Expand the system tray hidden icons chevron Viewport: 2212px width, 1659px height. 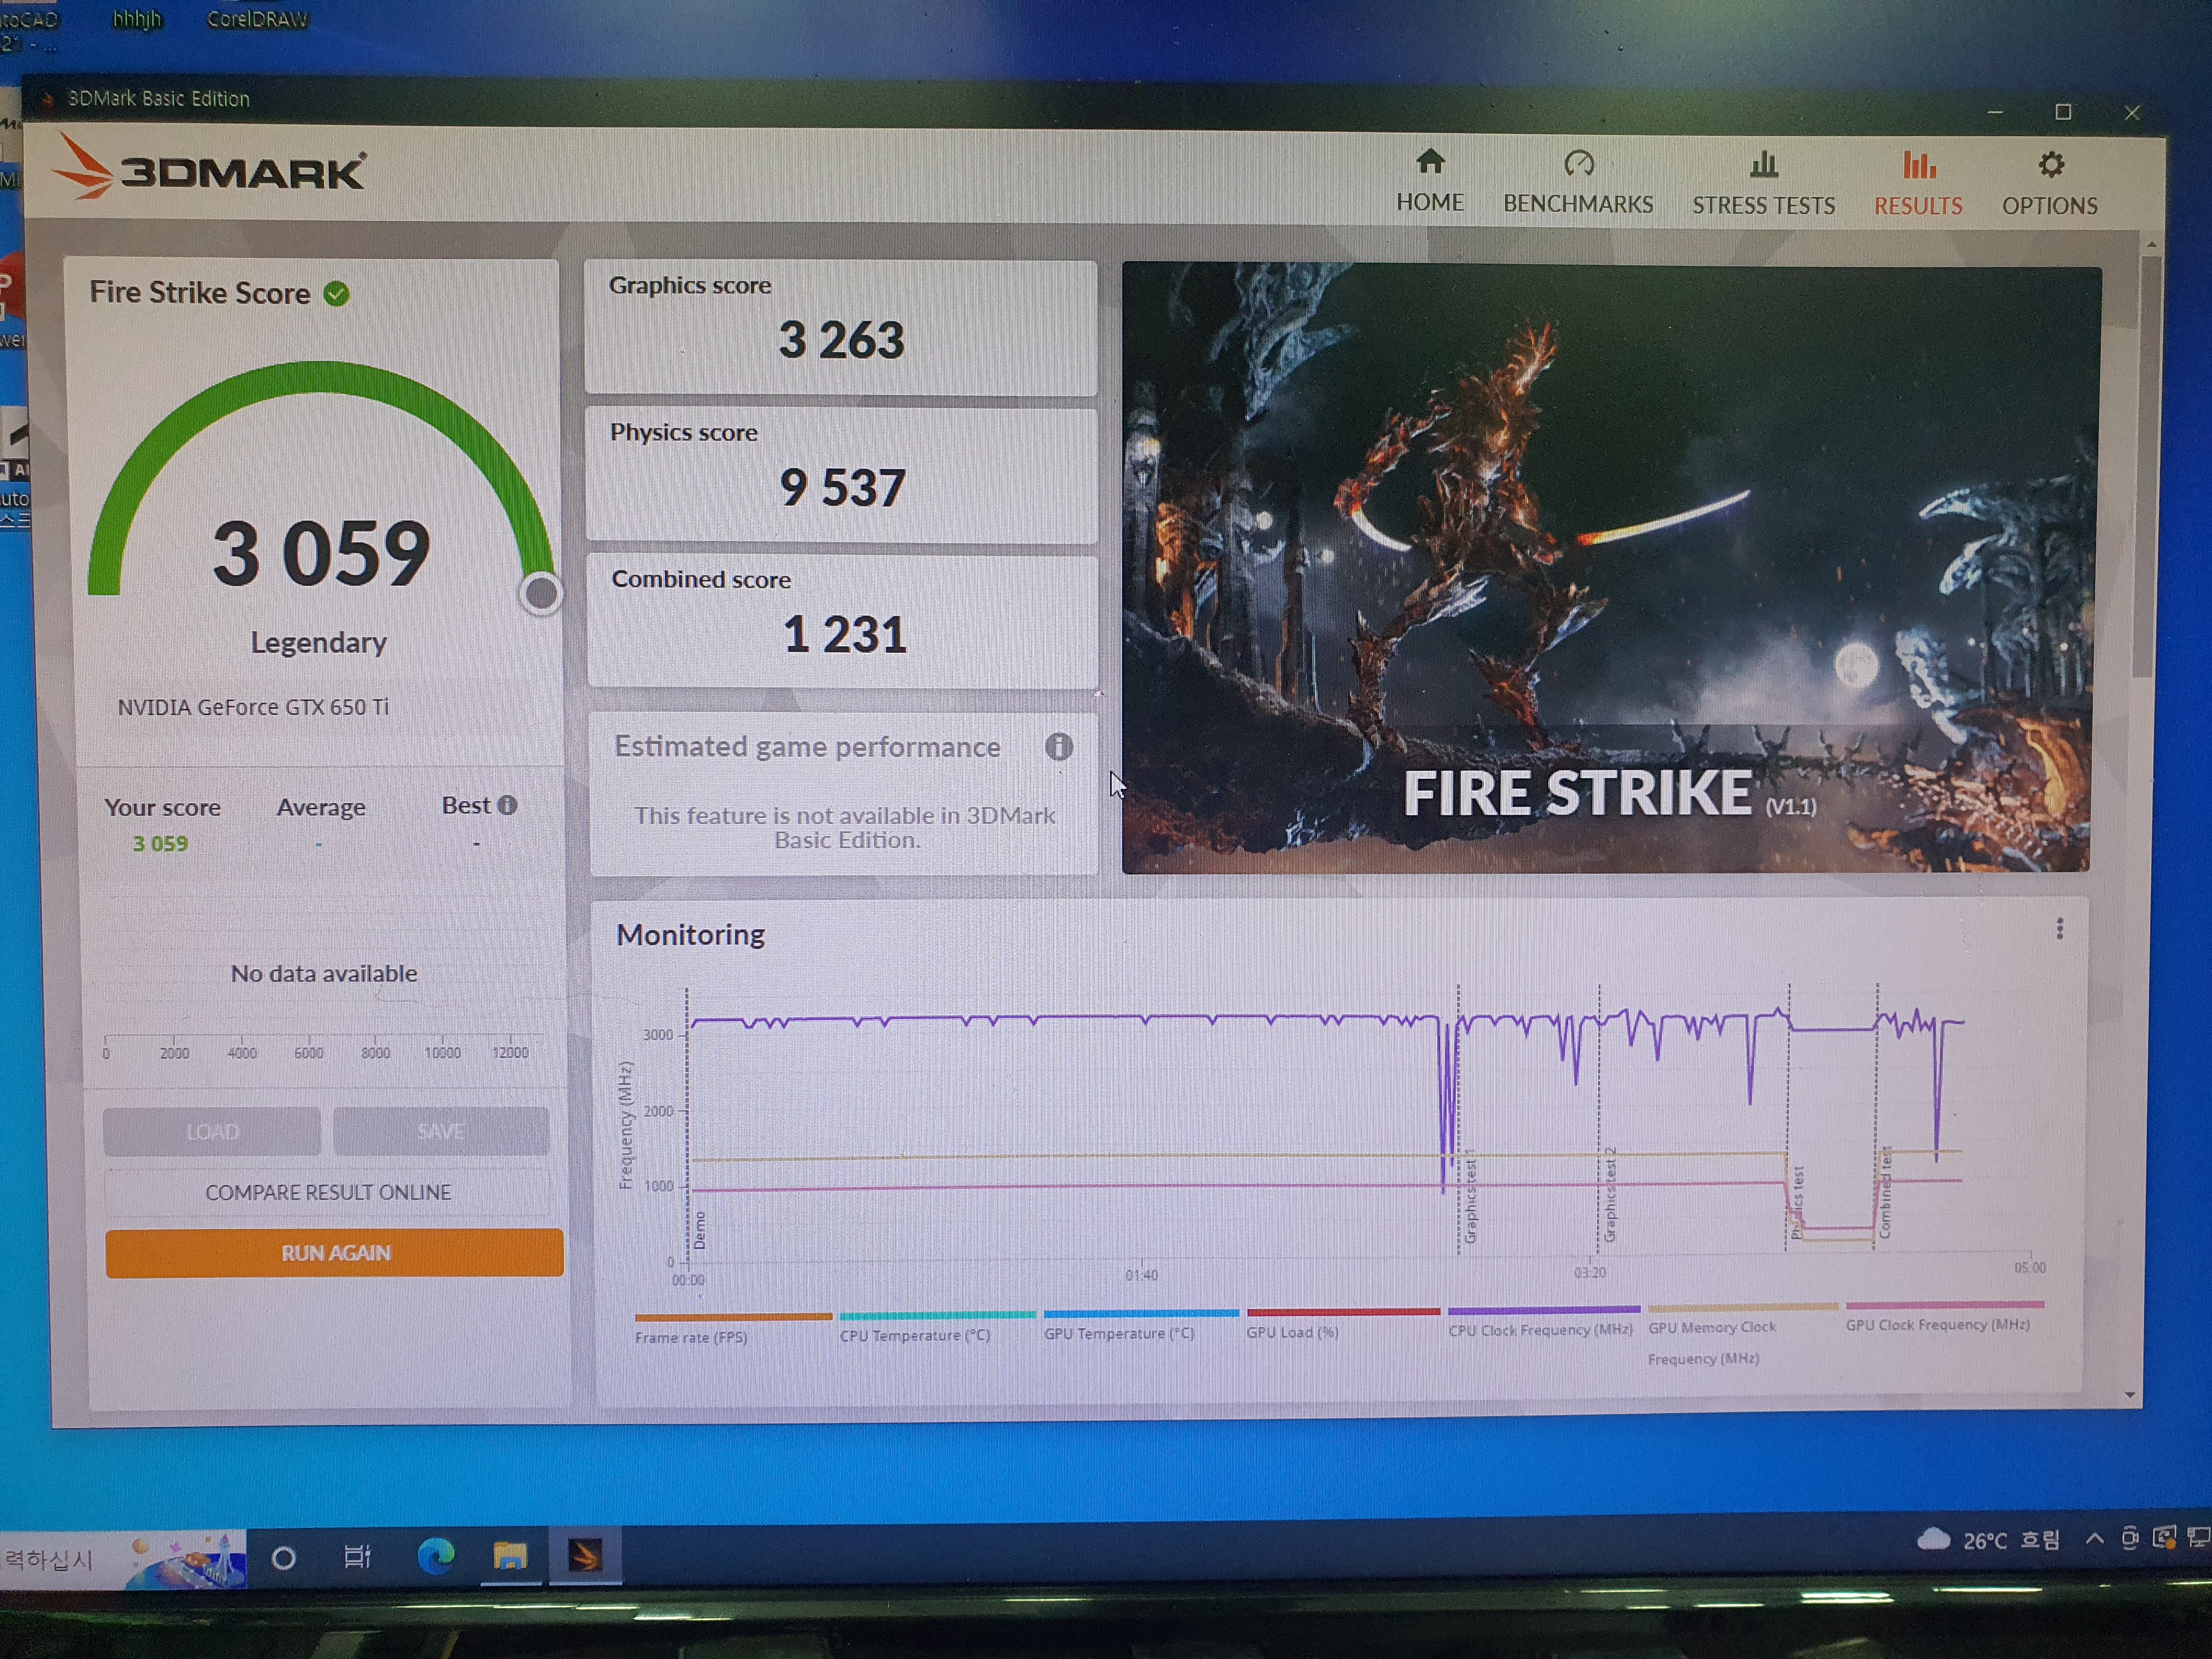pos(2094,1539)
